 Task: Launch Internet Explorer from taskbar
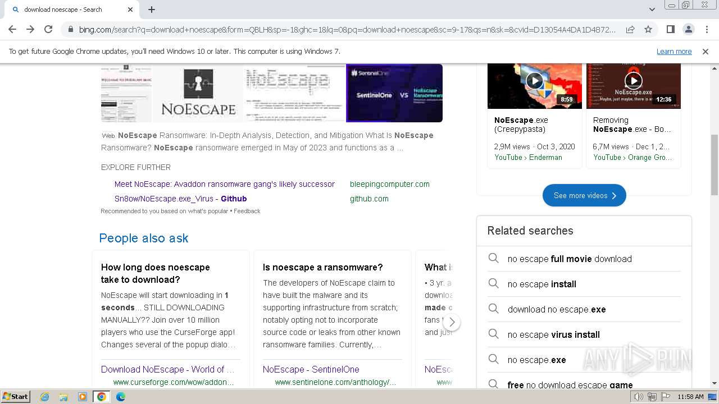(x=44, y=397)
